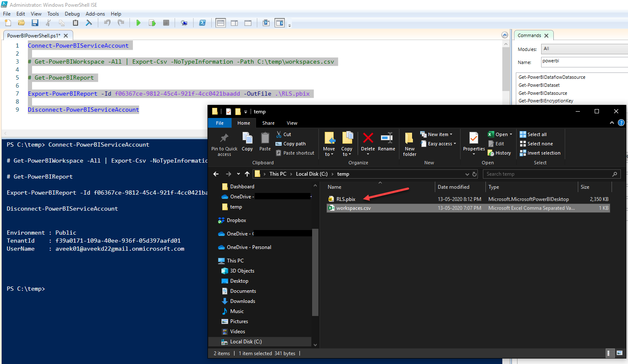Click the Save script floppy disk icon

[35, 23]
